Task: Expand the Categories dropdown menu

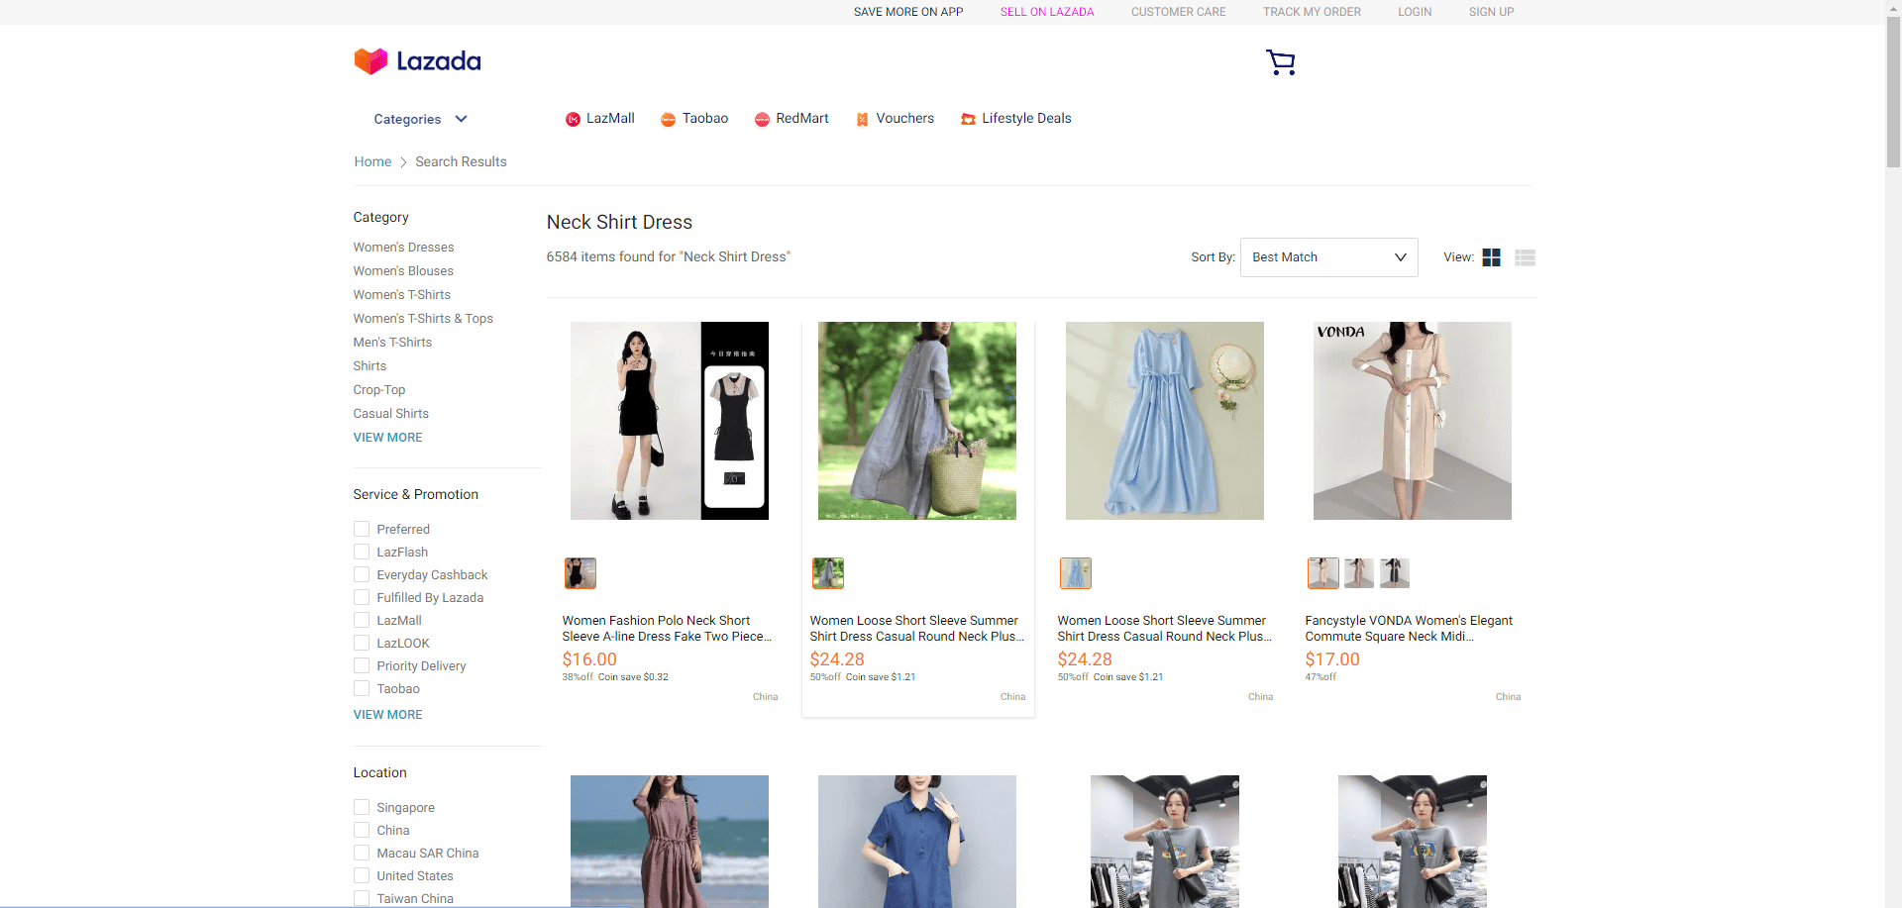Action: (x=420, y=119)
